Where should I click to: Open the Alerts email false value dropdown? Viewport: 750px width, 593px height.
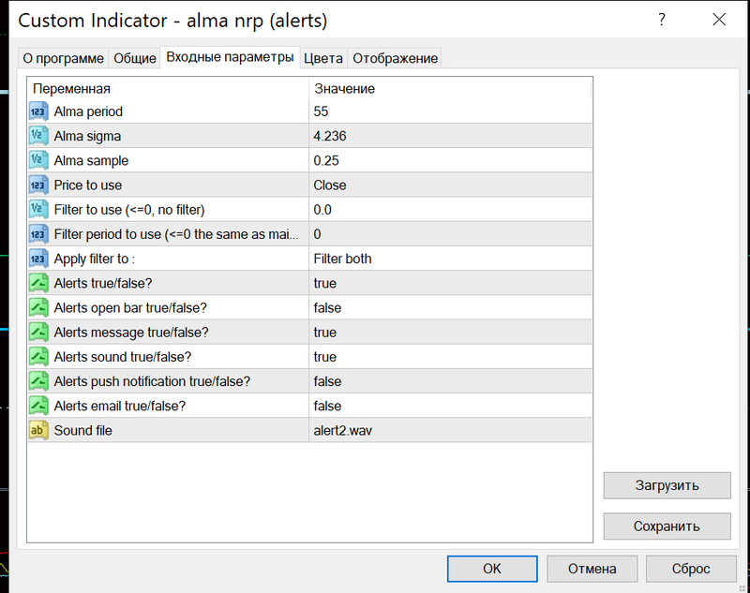[327, 406]
